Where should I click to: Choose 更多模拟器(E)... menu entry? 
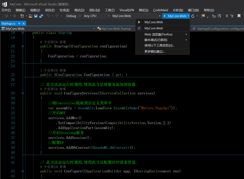point(163,52)
